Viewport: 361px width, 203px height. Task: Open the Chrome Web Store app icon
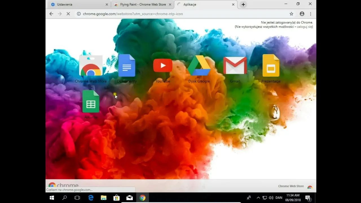coord(91,66)
